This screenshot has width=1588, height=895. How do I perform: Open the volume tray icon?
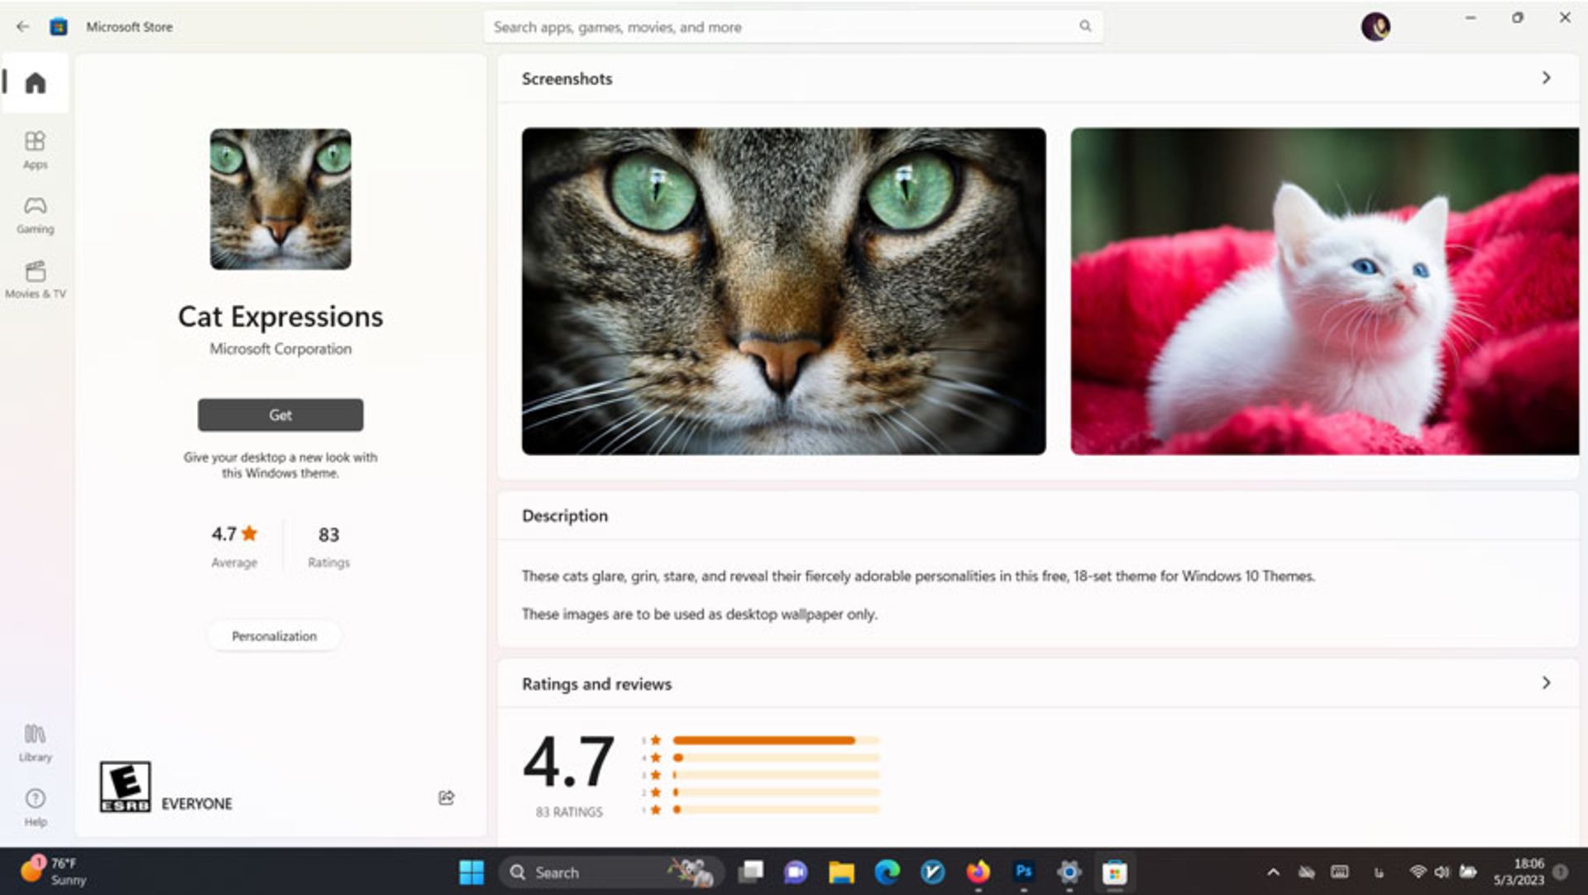click(1442, 872)
